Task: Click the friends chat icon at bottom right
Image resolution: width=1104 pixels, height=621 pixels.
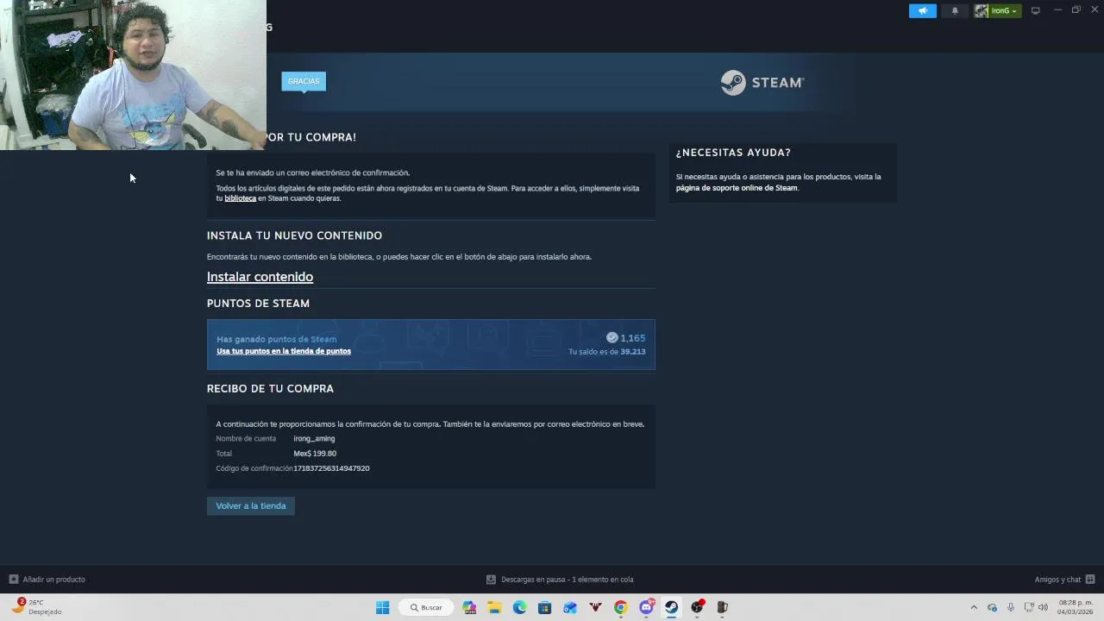Action: point(1090,580)
